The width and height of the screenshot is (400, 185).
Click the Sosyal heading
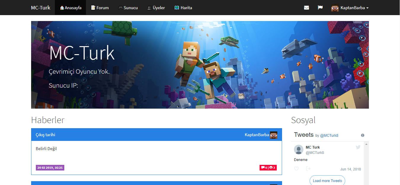pos(303,120)
